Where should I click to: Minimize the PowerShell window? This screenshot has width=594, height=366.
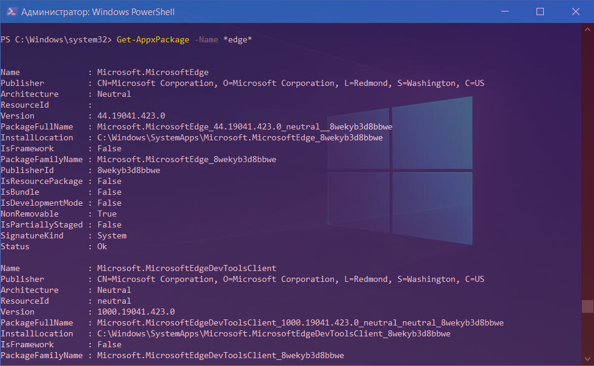[x=505, y=11]
